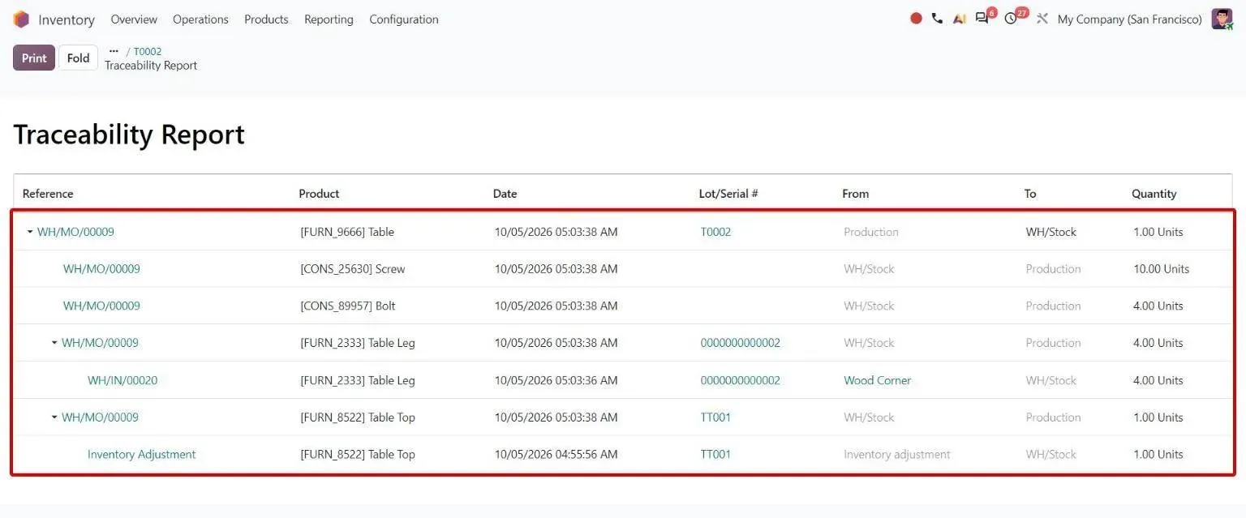This screenshot has width=1246, height=518.
Task: Click the Lot/Serial # column header
Action: pyautogui.click(x=728, y=194)
